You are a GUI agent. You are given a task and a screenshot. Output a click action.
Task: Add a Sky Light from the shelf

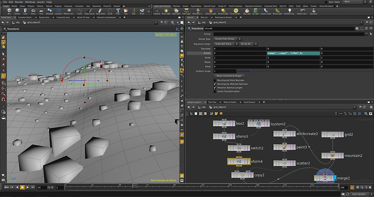pos(247,11)
